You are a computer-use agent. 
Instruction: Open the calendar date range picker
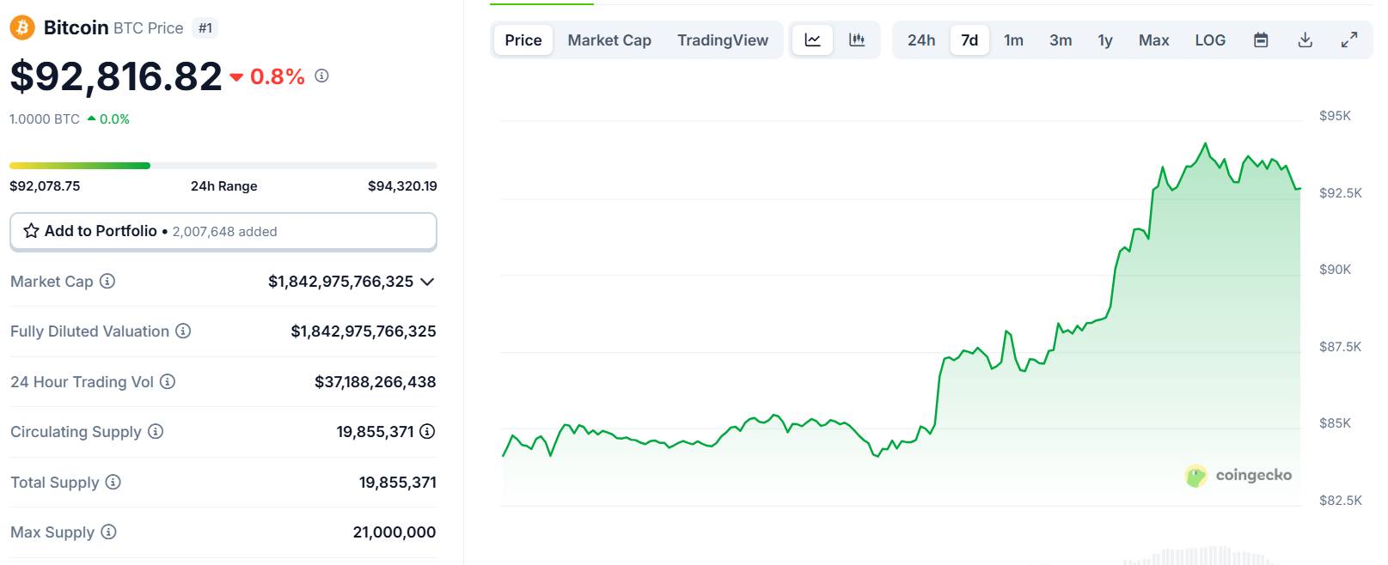[x=1261, y=39]
